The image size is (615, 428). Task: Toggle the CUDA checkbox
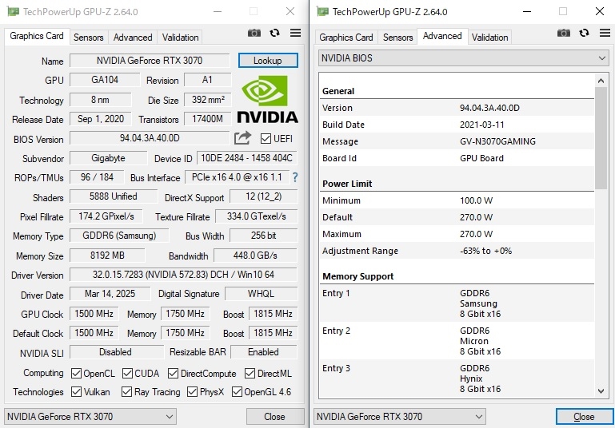click(127, 373)
